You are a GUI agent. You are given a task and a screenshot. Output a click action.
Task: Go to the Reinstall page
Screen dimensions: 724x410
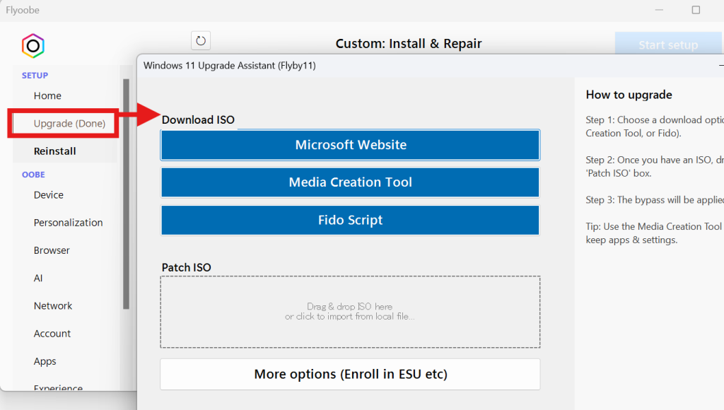coord(55,151)
